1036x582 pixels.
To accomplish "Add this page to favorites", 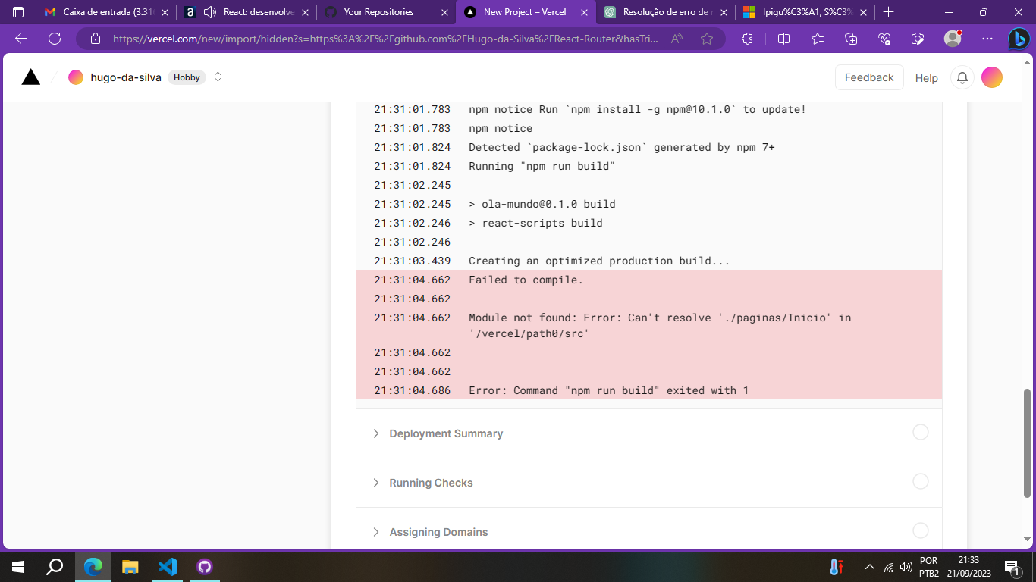I will [707, 39].
